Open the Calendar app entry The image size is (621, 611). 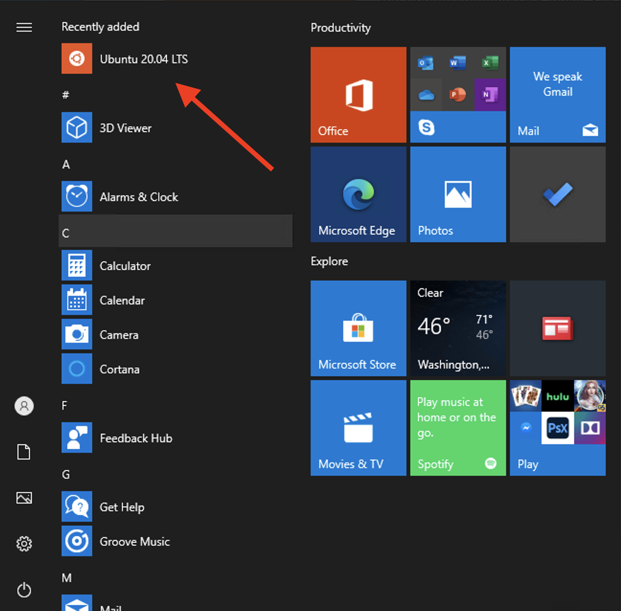point(175,300)
